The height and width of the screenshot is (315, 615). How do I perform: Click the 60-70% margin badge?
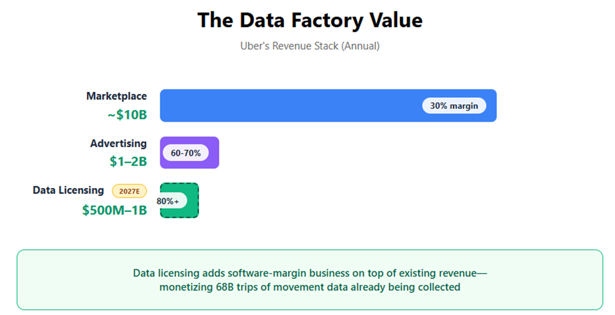click(186, 153)
